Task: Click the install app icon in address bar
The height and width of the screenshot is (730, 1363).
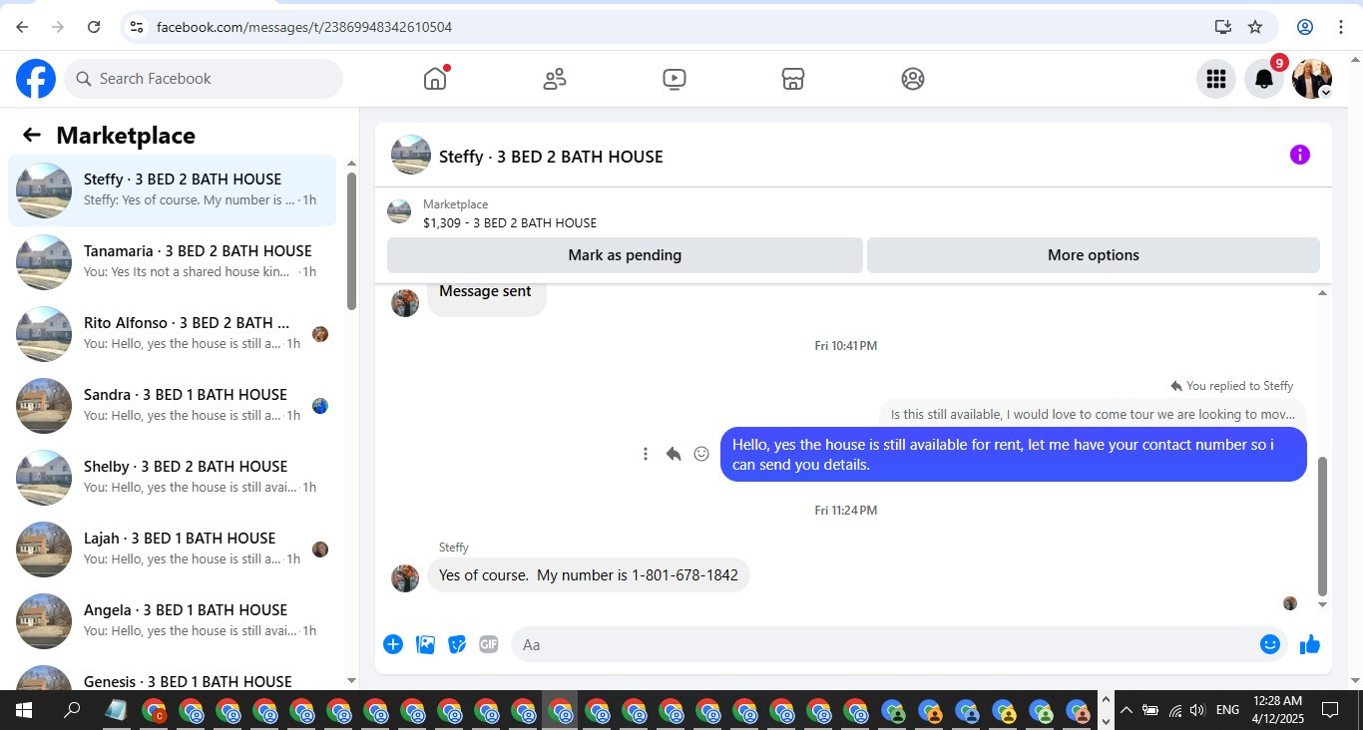Action: [1222, 27]
